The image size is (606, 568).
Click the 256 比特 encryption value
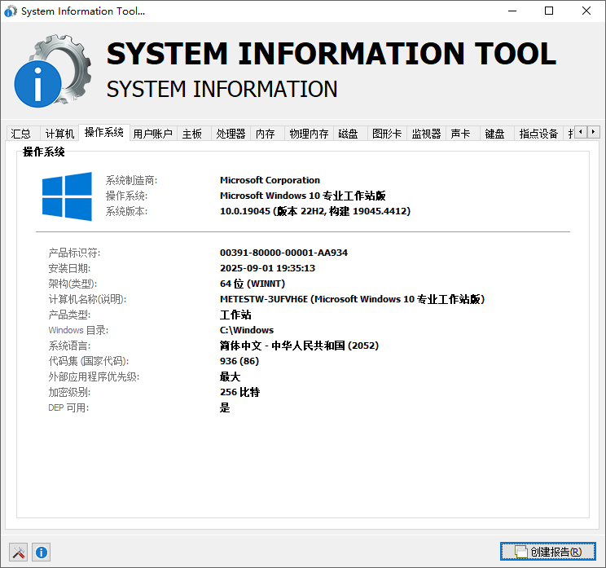pos(239,392)
